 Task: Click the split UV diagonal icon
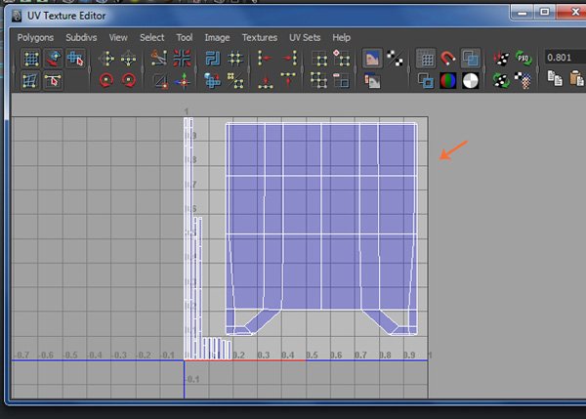click(x=161, y=81)
